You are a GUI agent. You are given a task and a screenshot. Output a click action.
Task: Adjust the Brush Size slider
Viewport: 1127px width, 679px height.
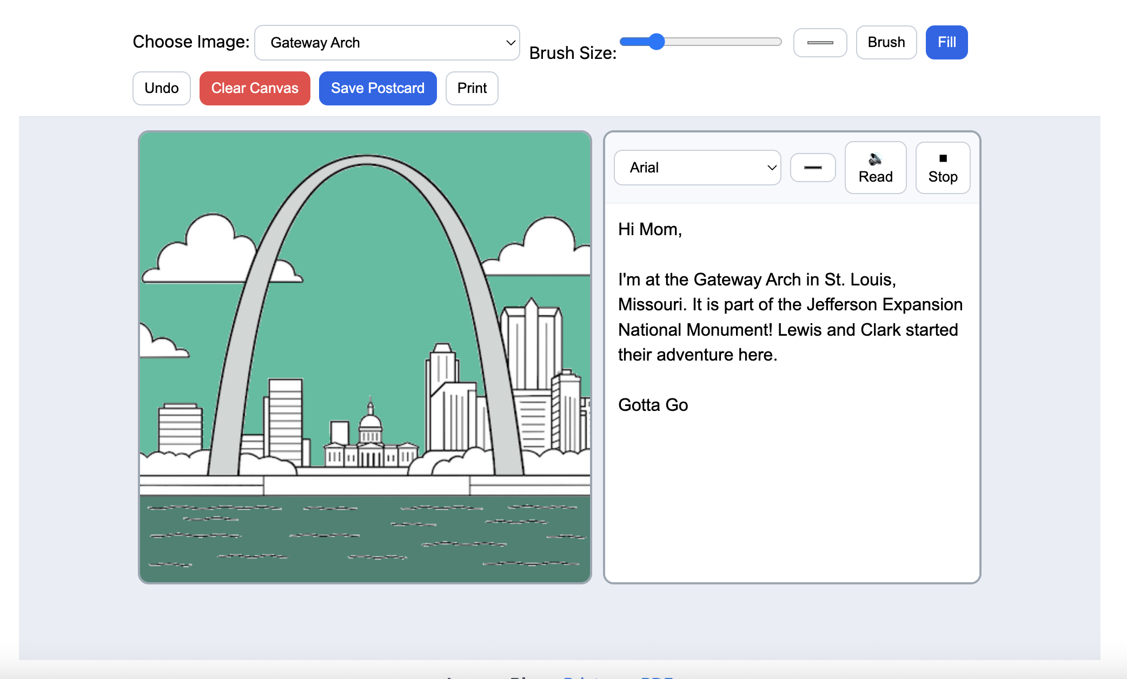[x=701, y=42]
